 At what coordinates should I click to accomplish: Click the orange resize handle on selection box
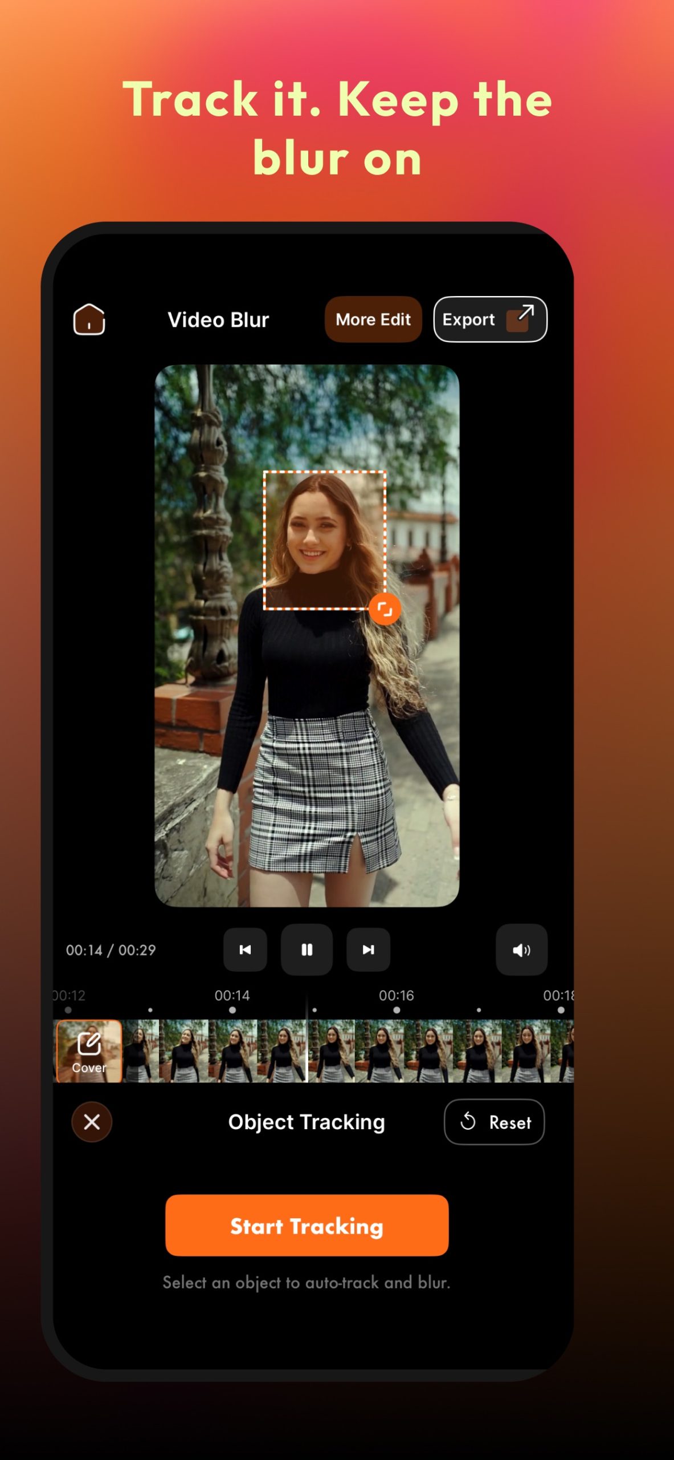[385, 609]
